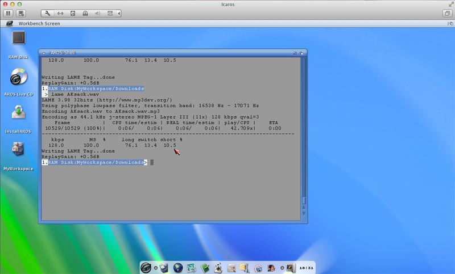Click the VM window view button at right
Screen dimensions: 455x274
(x=447, y=13)
